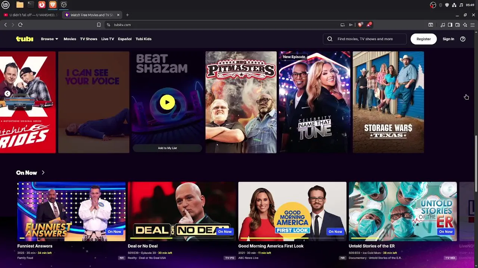Switch to the Español section
Viewport: 478px width, 268px height.
125,39
